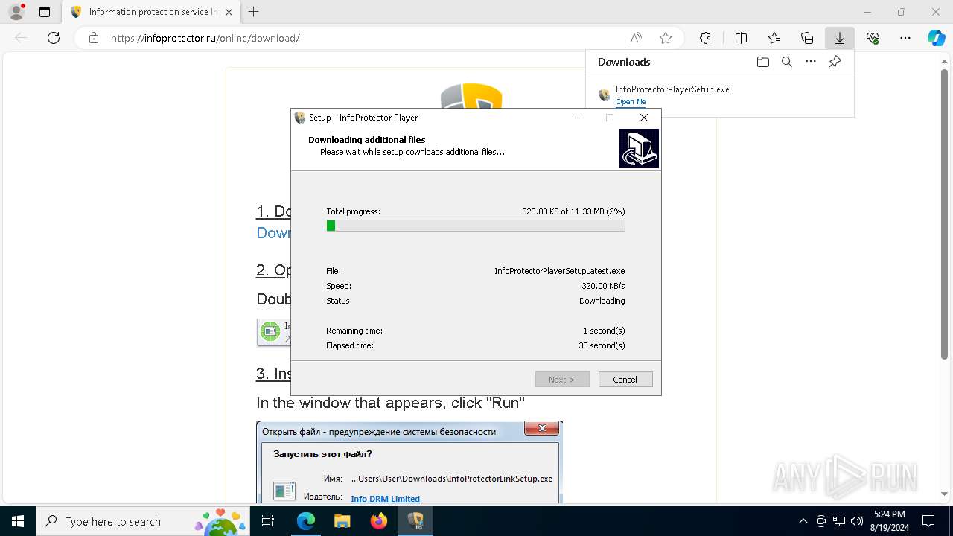
Task: Select the Information protection service browser tab
Action: click(153, 12)
